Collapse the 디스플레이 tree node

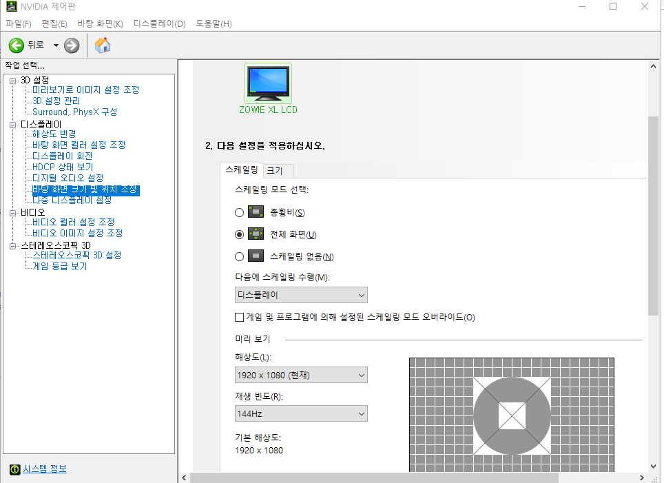(x=12, y=125)
